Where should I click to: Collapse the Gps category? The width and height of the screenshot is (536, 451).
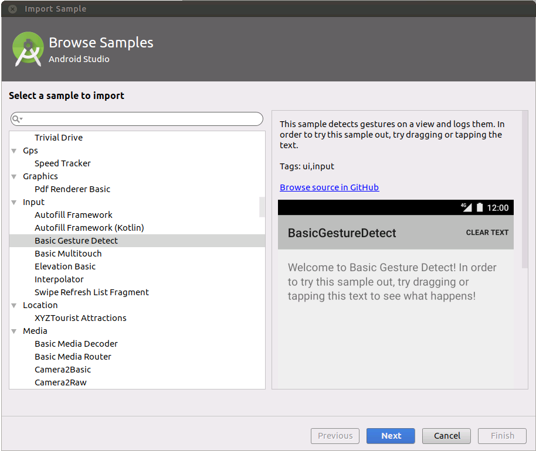click(x=14, y=151)
